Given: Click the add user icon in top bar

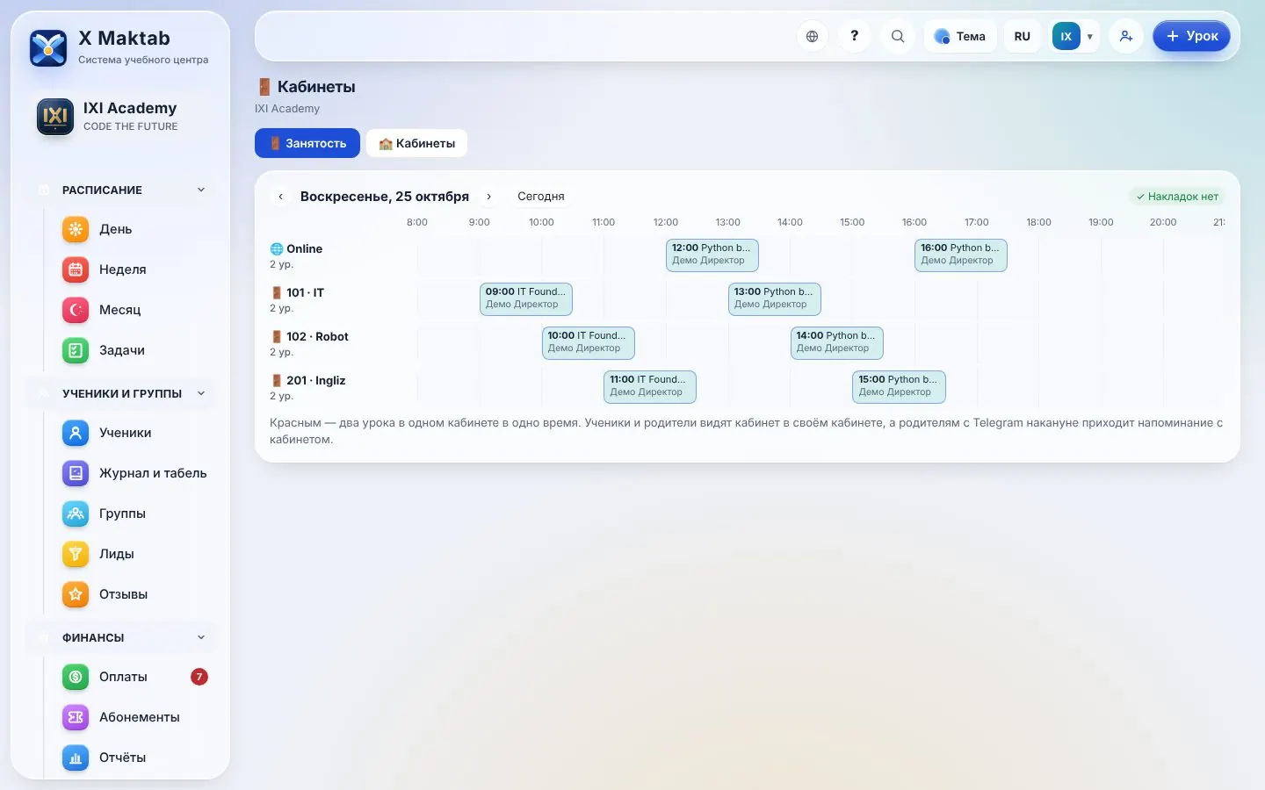Looking at the screenshot, I should (1125, 36).
